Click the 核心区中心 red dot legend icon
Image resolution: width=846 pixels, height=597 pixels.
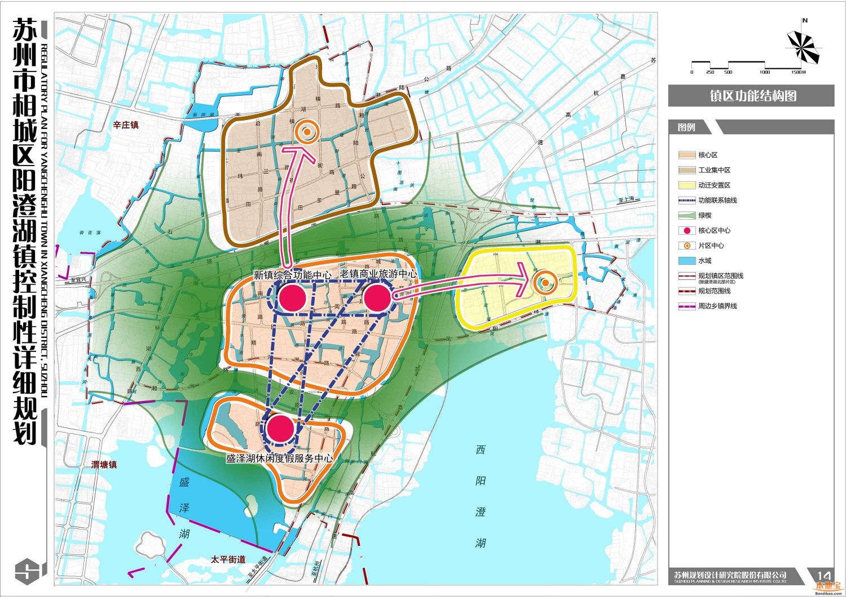coord(687,230)
